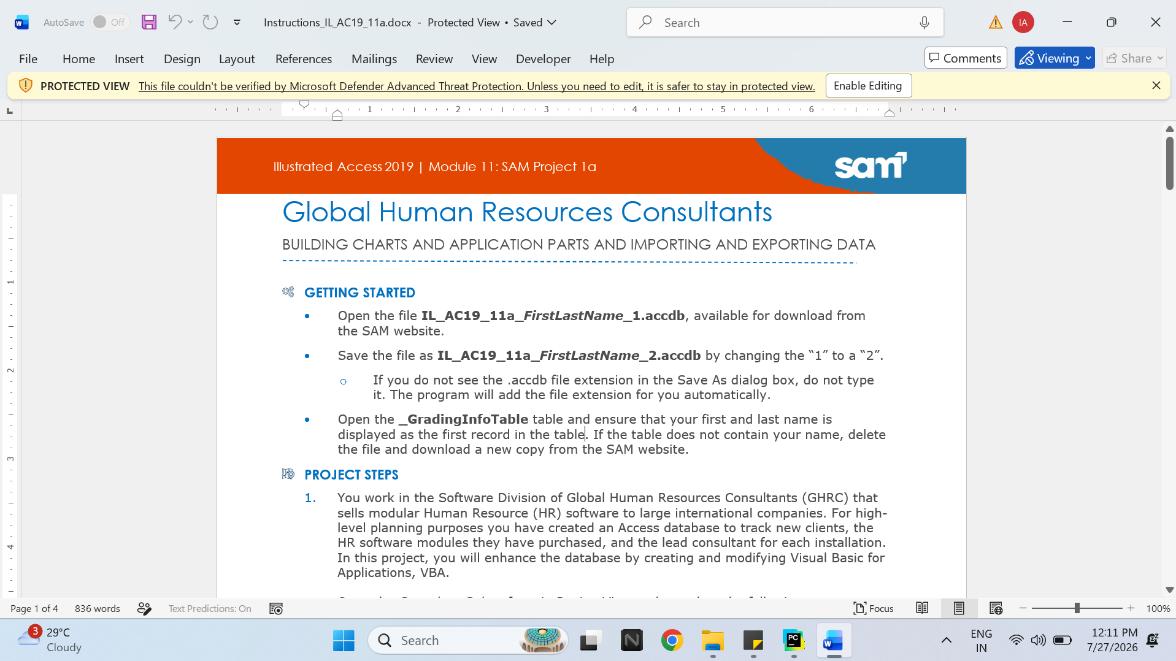Click the Share button
1176x661 pixels.
(x=1134, y=58)
